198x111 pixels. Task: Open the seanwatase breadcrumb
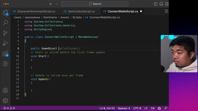click(32, 17)
